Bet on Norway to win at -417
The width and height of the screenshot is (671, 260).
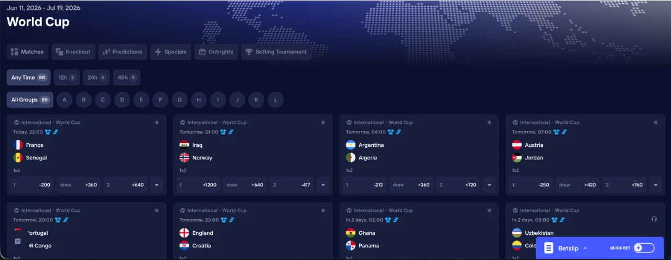point(291,185)
